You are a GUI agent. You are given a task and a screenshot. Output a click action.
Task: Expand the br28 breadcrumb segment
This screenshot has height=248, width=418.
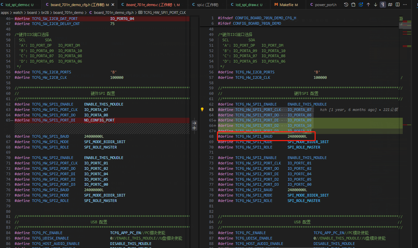tap(45, 13)
